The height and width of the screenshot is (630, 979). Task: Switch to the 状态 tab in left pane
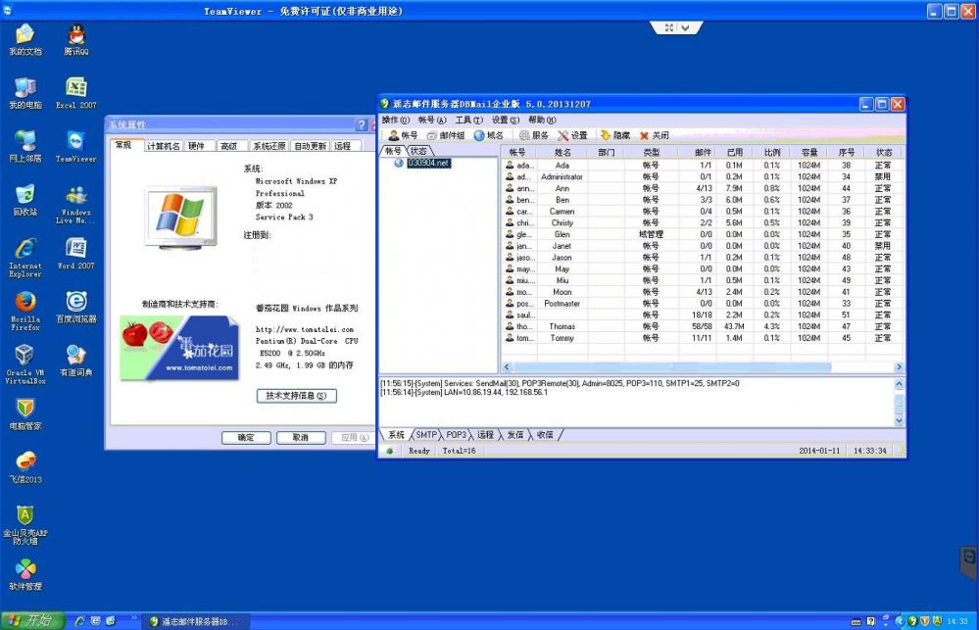[419, 151]
